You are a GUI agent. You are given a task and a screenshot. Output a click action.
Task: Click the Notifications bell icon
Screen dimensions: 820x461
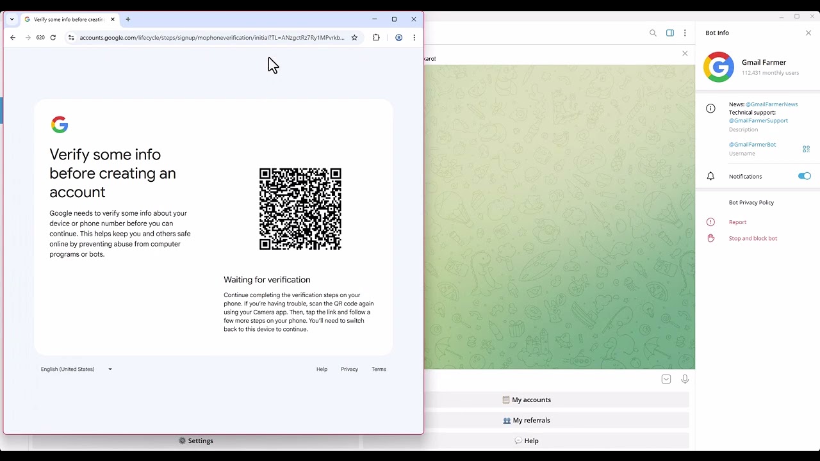[x=710, y=176]
